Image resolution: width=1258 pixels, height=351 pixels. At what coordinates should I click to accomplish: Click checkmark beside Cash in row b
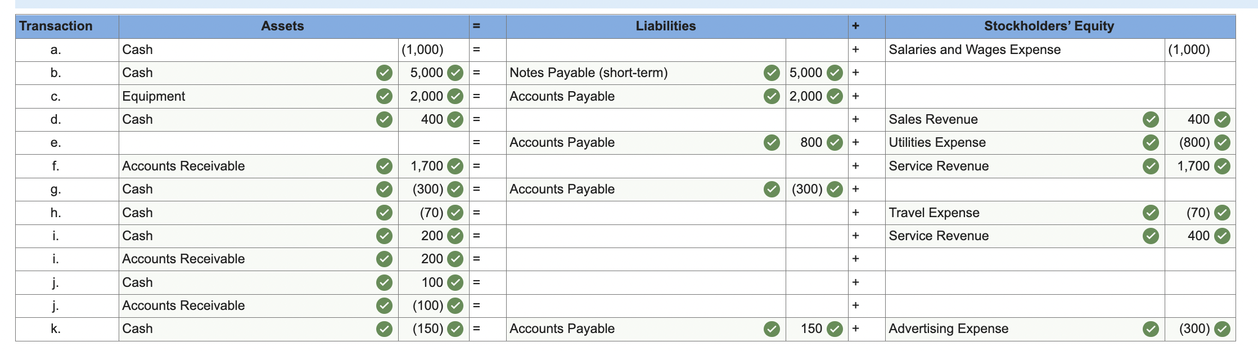coord(384,73)
